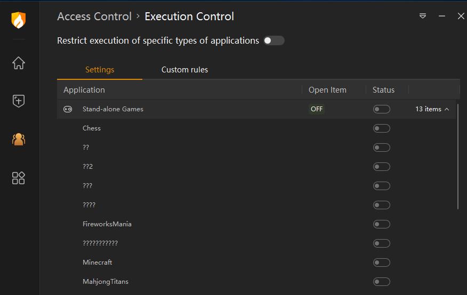Toggle the ?? row status switch
The width and height of the screenshot is (467, 295).
tap(382, 147)
